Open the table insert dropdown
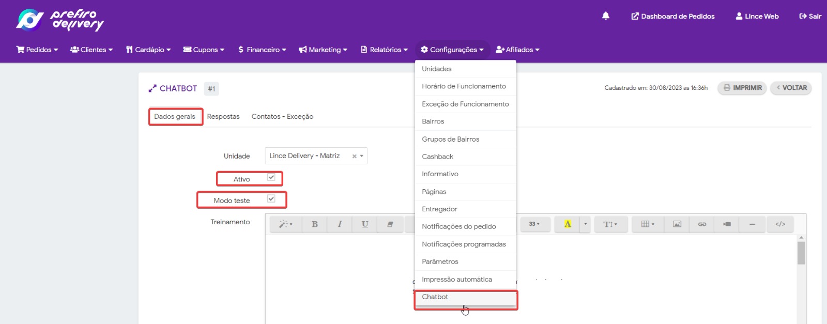Viewport: 827px width, 324px height. (x=648, y=224)
